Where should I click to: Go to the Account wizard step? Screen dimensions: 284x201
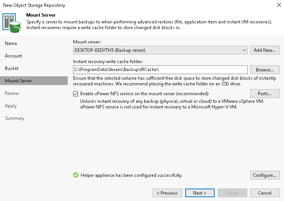(x=13, y=56)
